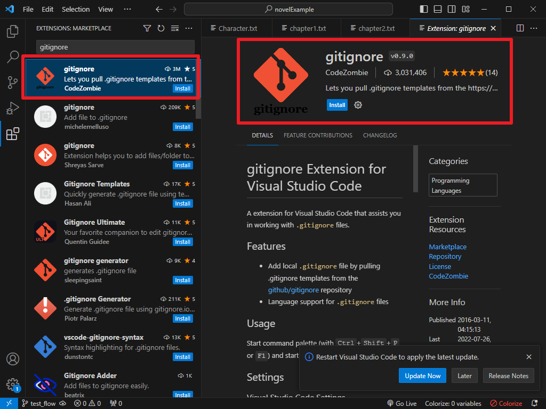Select the Extensions view icon
This screenshot has height=409, width=546.
[13, 134]
